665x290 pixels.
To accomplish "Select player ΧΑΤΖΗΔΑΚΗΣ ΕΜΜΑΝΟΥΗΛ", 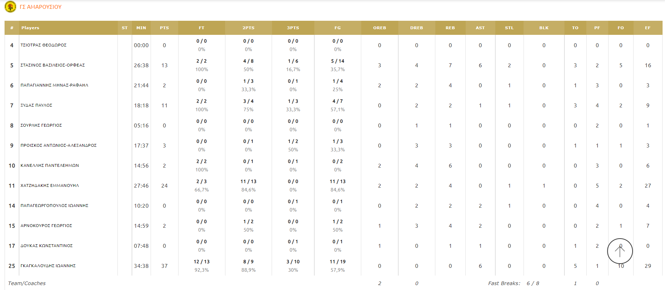I will click(50, 185).
